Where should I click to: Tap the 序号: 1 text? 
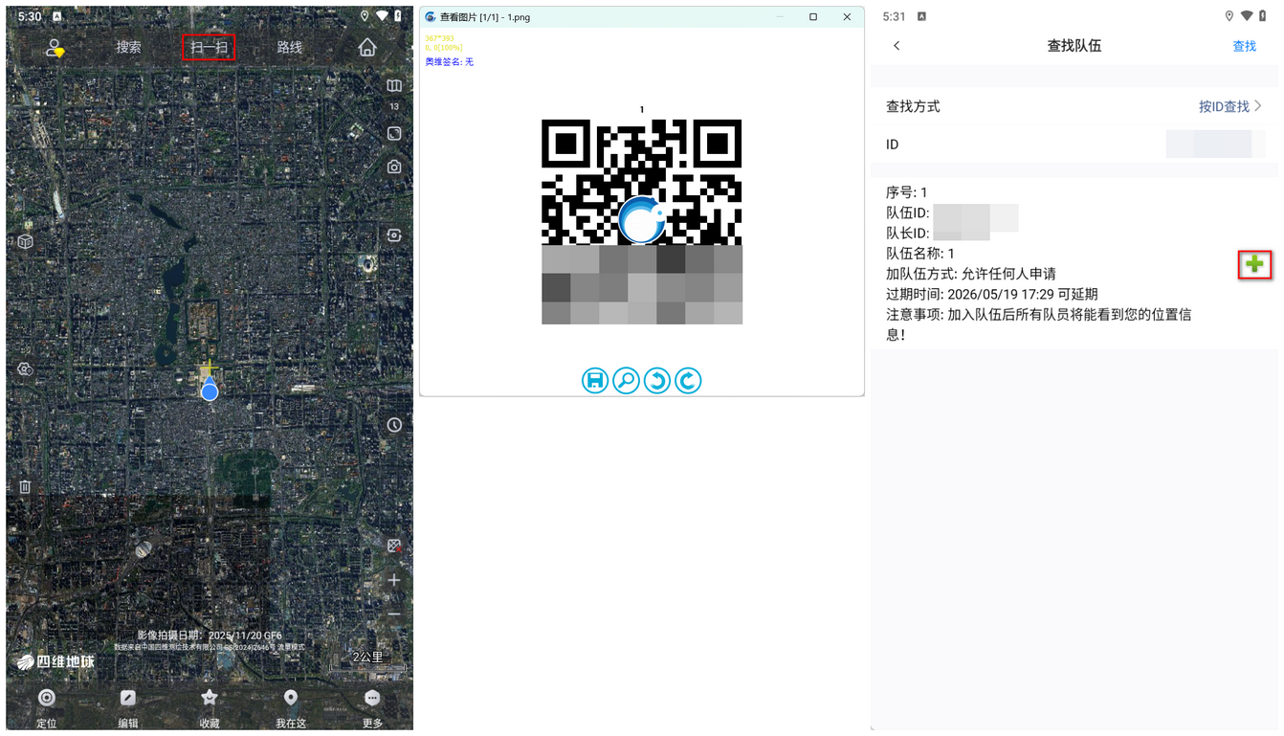pyautogui.click(x=906, y=192)
